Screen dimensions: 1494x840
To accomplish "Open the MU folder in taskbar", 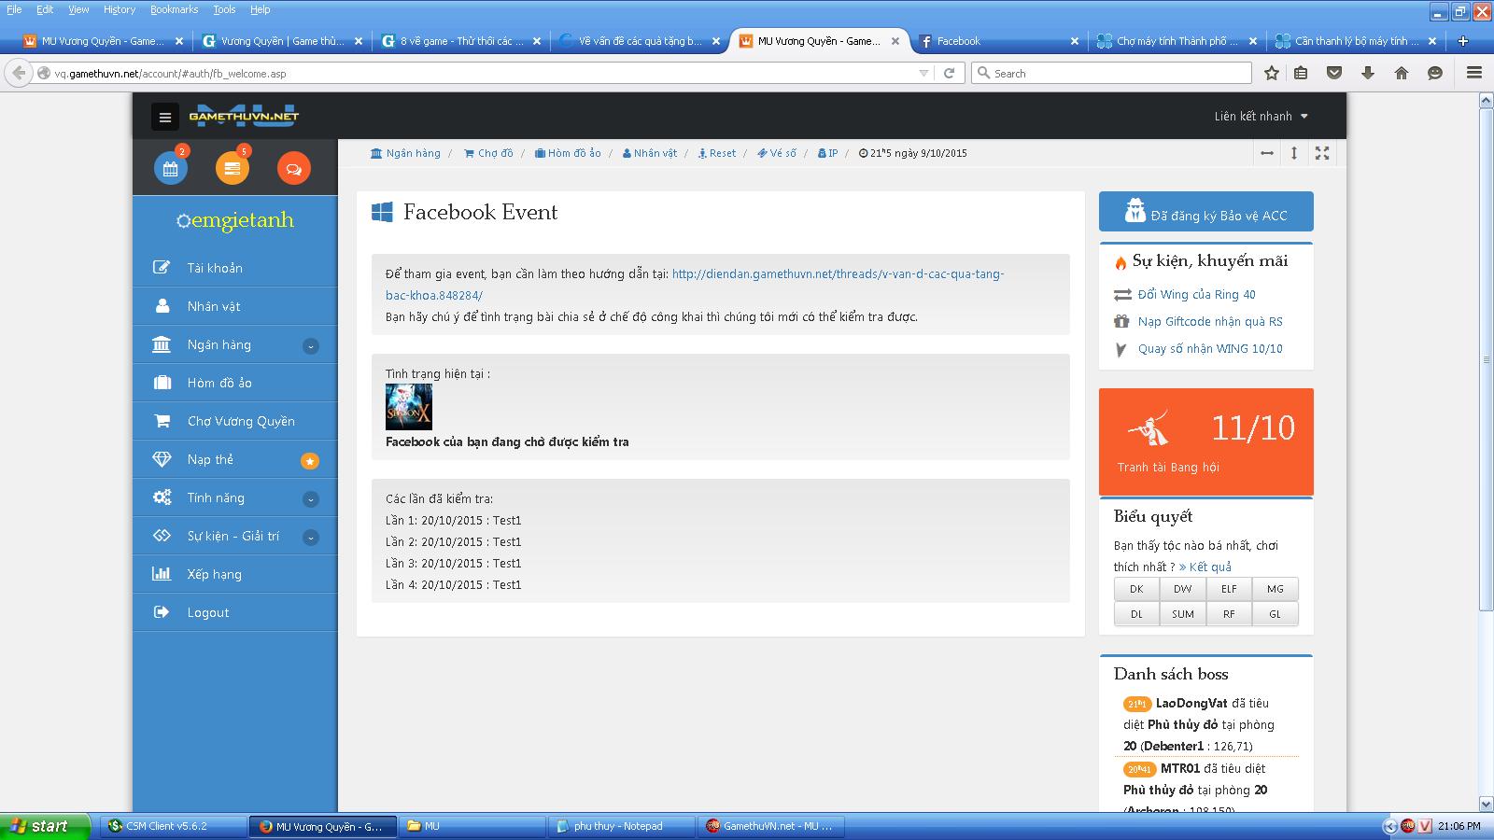I will pos(472,826).
